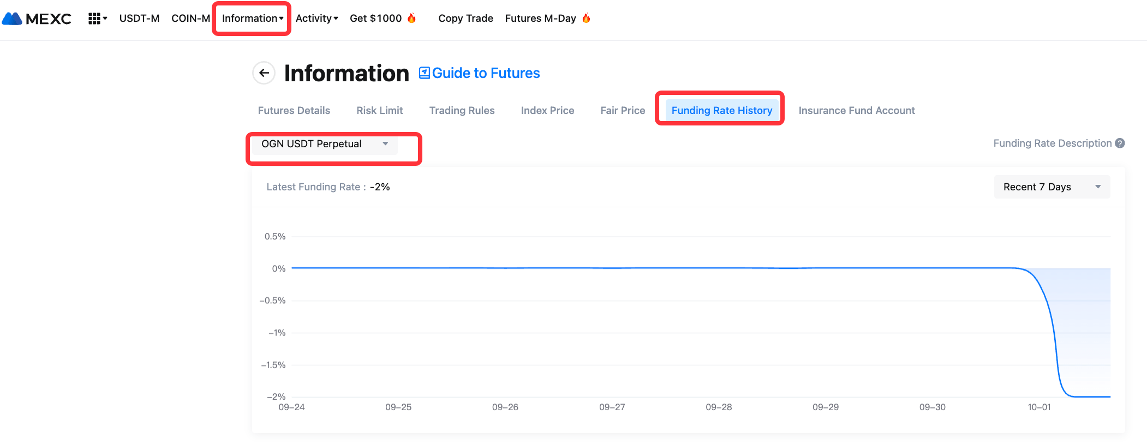This screenshot has height=444, width=1147.
Task: Click the flame icon beside Get $1000
Action: pyautogui.click(x=412, y=18)
